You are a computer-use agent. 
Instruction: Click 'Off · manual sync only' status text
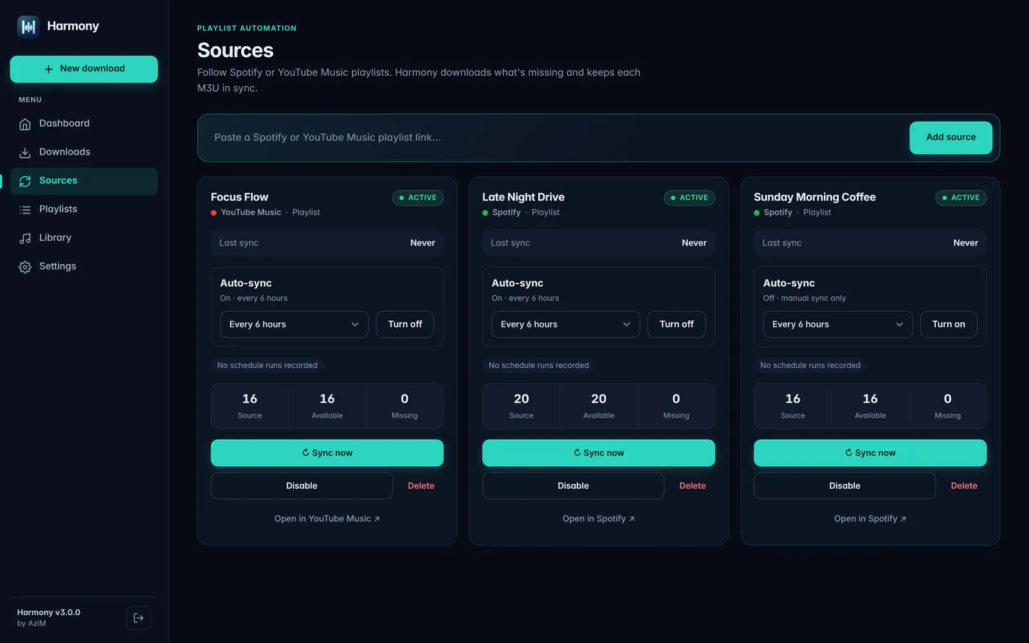(x=805, y=298)
